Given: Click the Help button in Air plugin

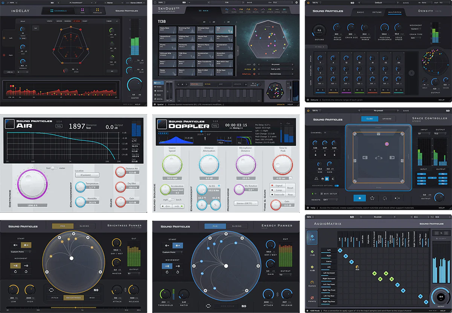Looking at the screenshot, I should tap(59, 126).
